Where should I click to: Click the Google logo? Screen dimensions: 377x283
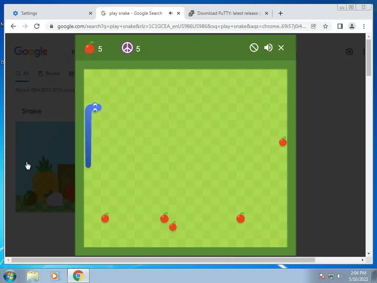[31, 52]
